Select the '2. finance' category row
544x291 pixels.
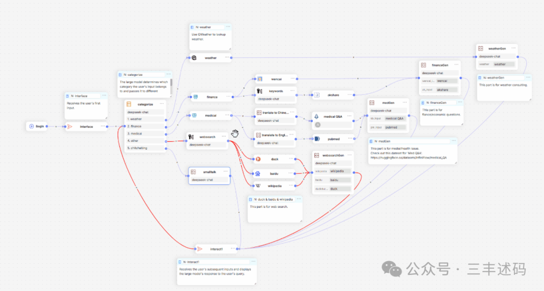(x=145, y=127)
